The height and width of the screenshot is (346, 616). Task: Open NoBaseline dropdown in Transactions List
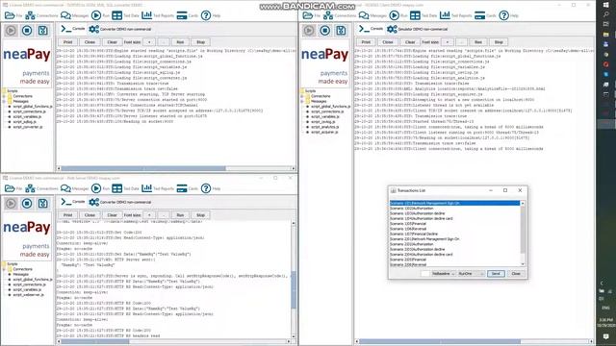tap(443, 273)
